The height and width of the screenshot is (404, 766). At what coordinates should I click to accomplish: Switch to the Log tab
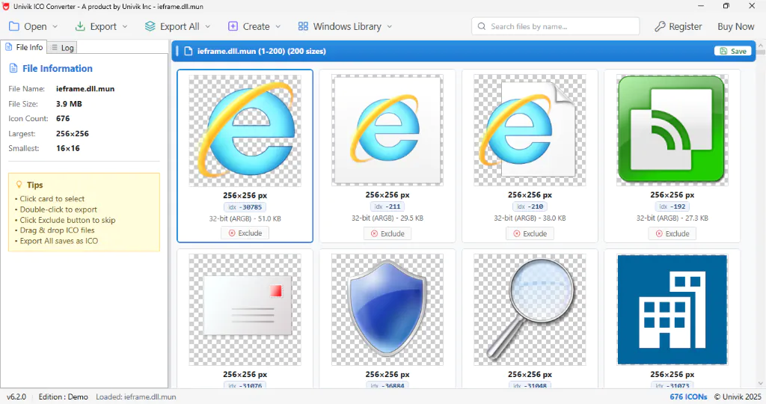click(x=62, y=47)
